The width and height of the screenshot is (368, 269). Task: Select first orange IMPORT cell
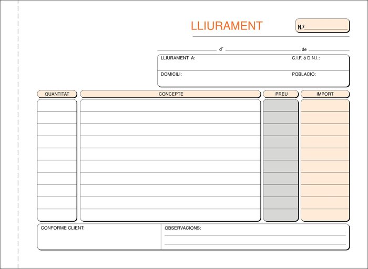tap(325, 106)
